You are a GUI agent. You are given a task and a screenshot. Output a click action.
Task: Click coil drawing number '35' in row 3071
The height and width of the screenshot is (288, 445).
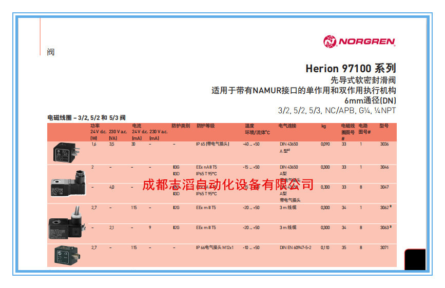coord(344,248)
